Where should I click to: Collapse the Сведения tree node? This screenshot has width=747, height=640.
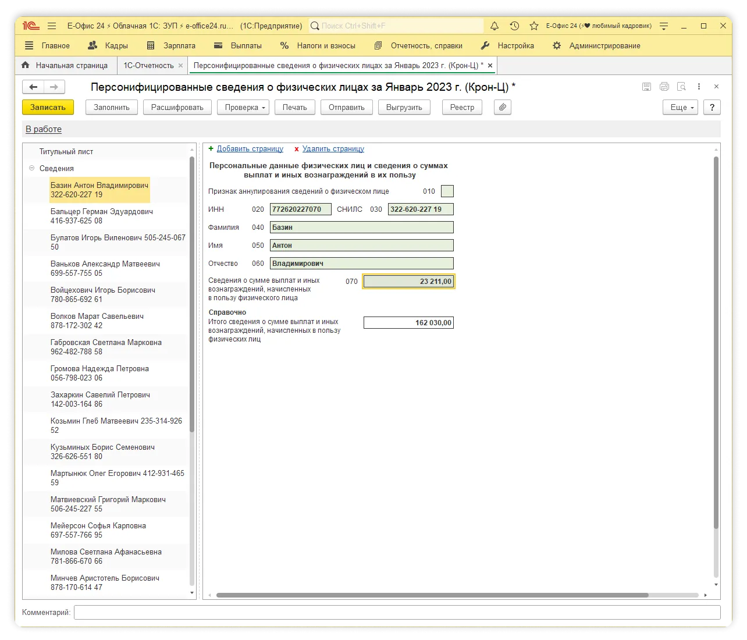(31, 169)
